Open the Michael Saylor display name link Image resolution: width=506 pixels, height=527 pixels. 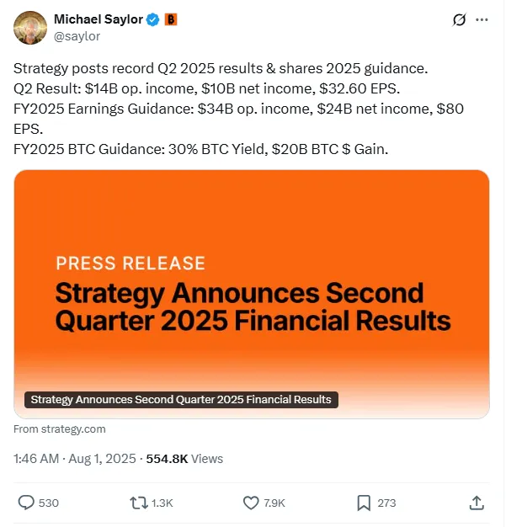tap(98, 19)
